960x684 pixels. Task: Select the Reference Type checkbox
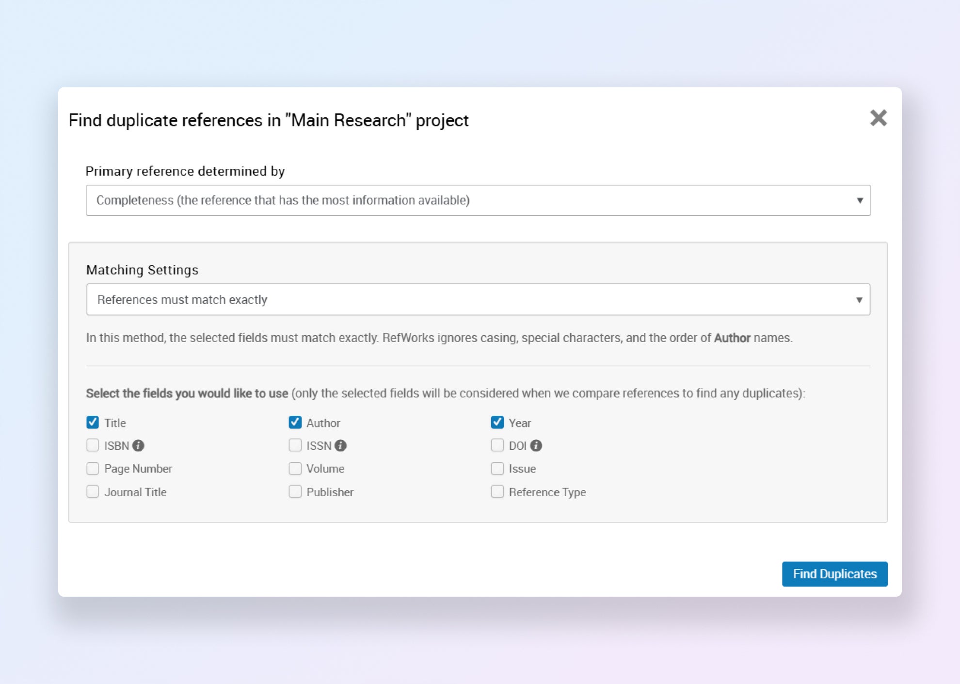[x=497, y=492]
